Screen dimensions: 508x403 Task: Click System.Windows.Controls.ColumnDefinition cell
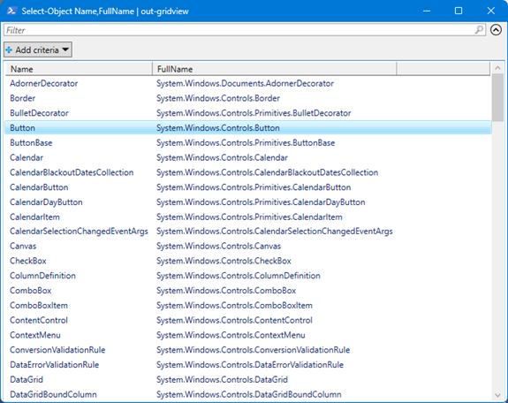[x=239, y=276]
